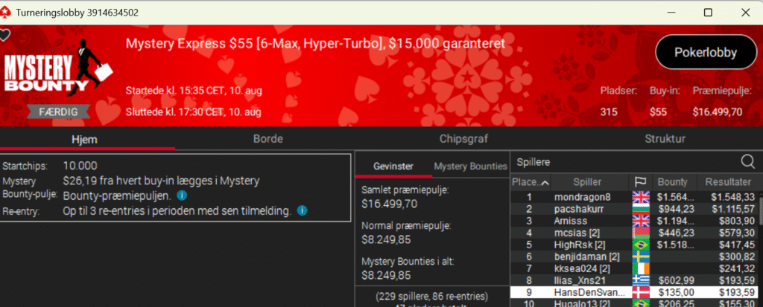Select player row benjidaman [2]

634,256
